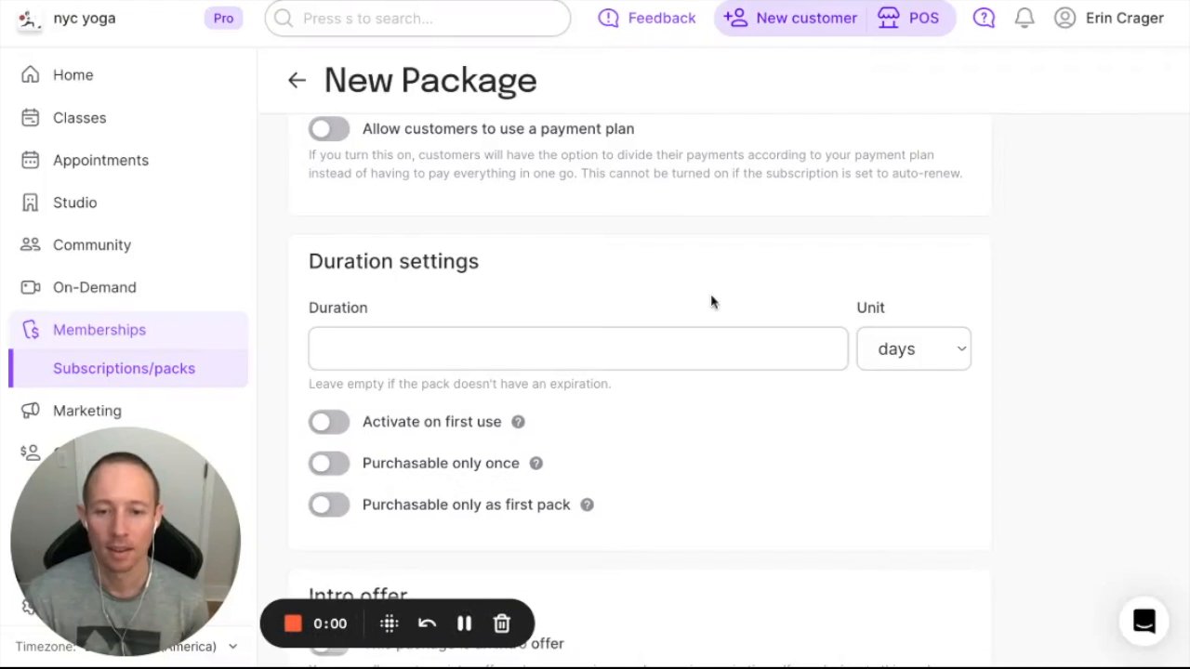Click the New customer button

[790, 18]
